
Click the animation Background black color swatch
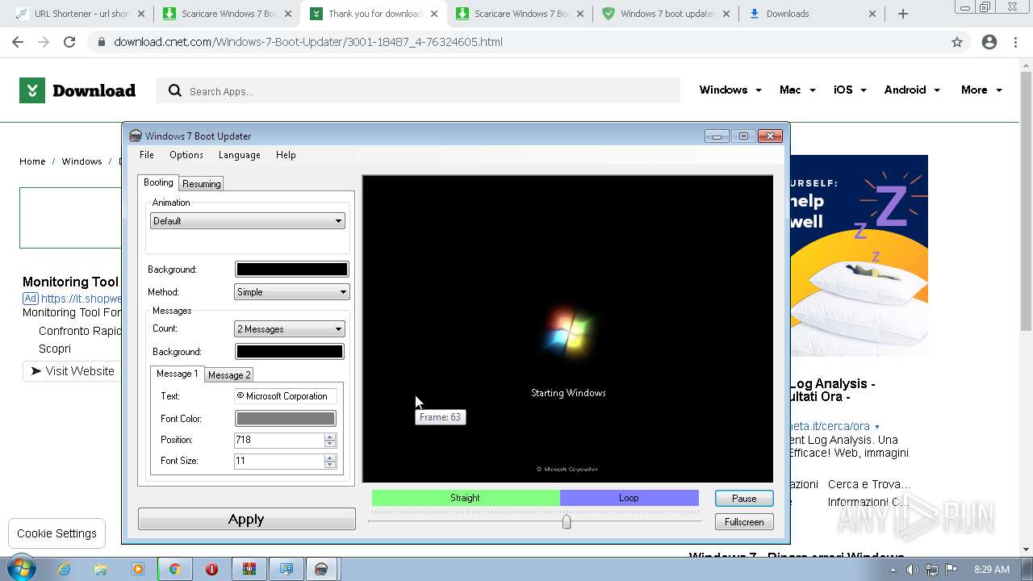pos(291,270)
